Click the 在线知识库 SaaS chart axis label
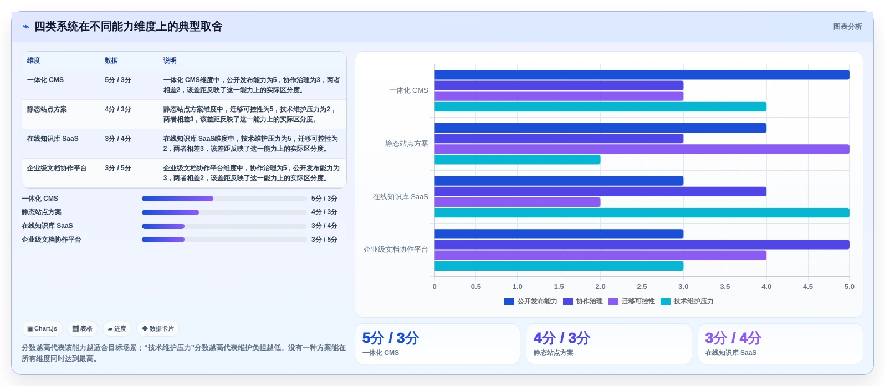This screenshot has height=386, width=885. tap(401, 197)
